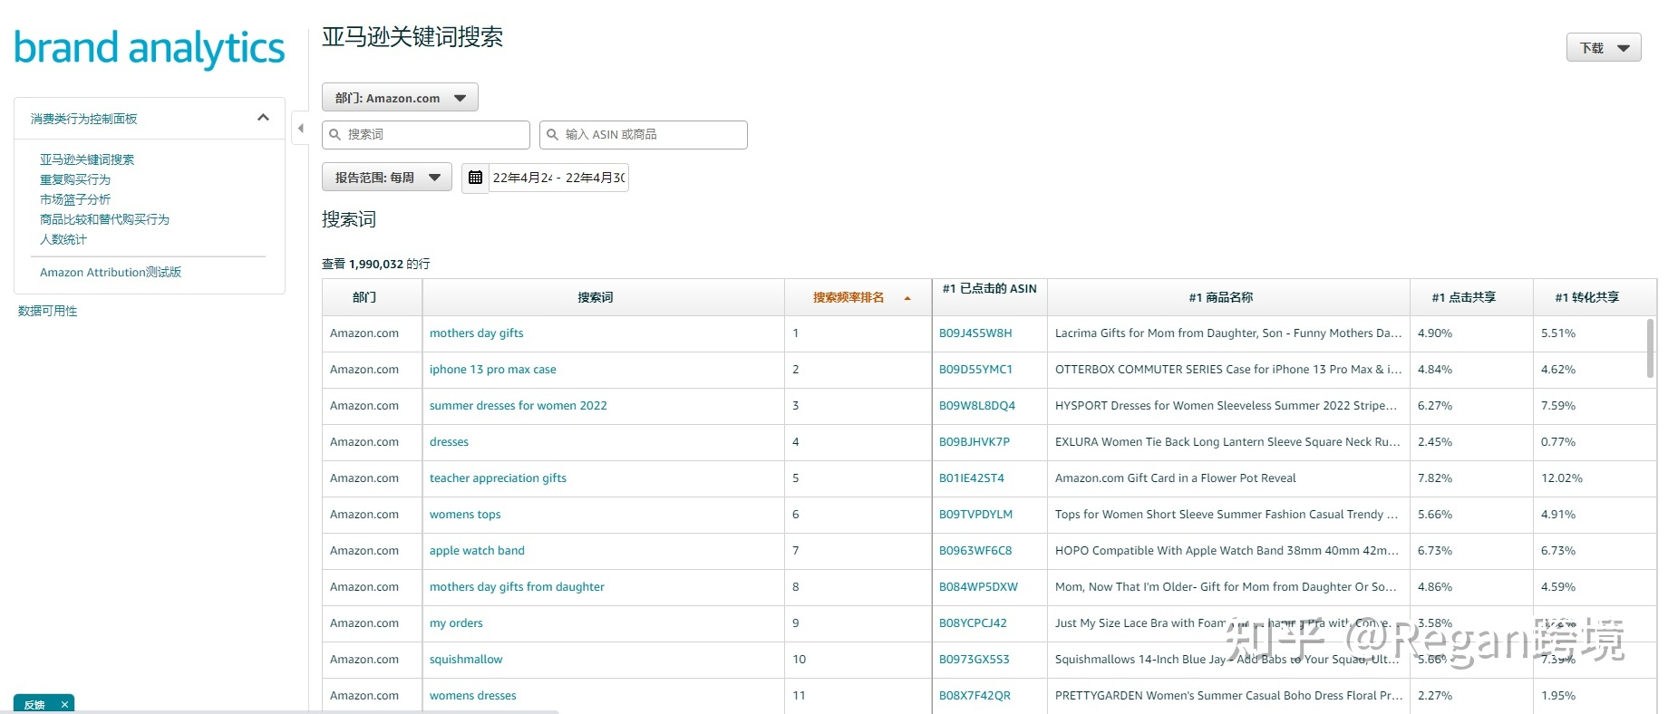Open search term 'mothers day gifts from daughter'
The image size is (1668, 714).
[517, 587]
